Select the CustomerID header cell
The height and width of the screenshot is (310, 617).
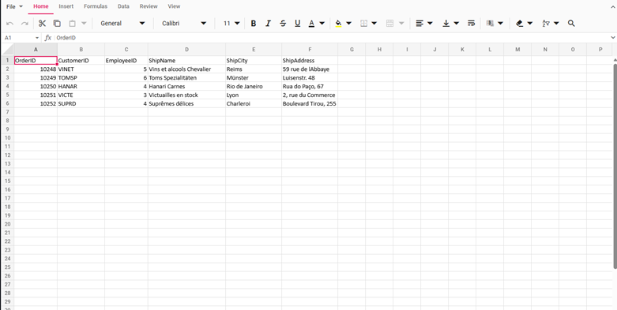pos(81,61)
